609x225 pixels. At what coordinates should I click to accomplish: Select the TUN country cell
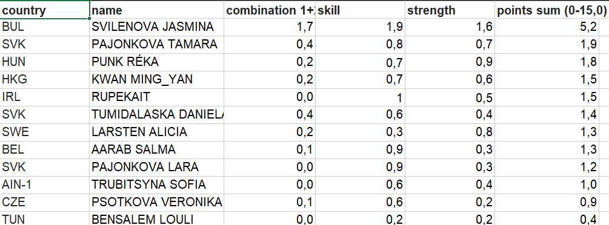coord(45,219)
